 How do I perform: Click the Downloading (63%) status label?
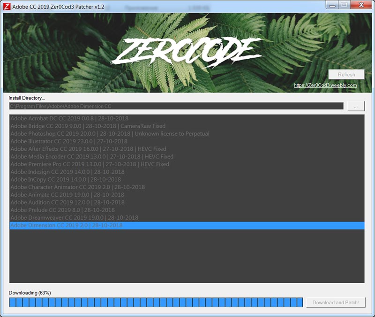[x=30, y=293]
